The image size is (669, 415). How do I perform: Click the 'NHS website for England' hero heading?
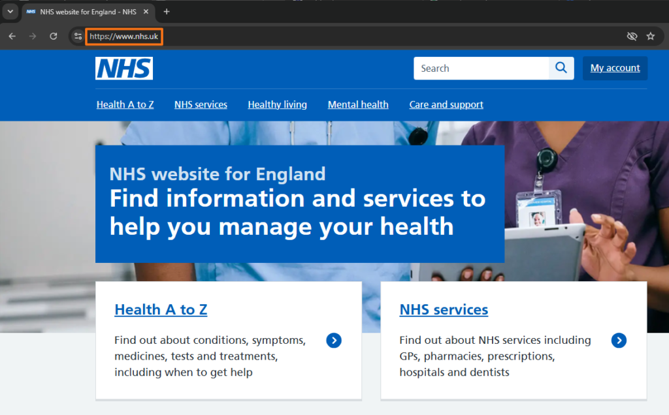click(x=218, y=174)
